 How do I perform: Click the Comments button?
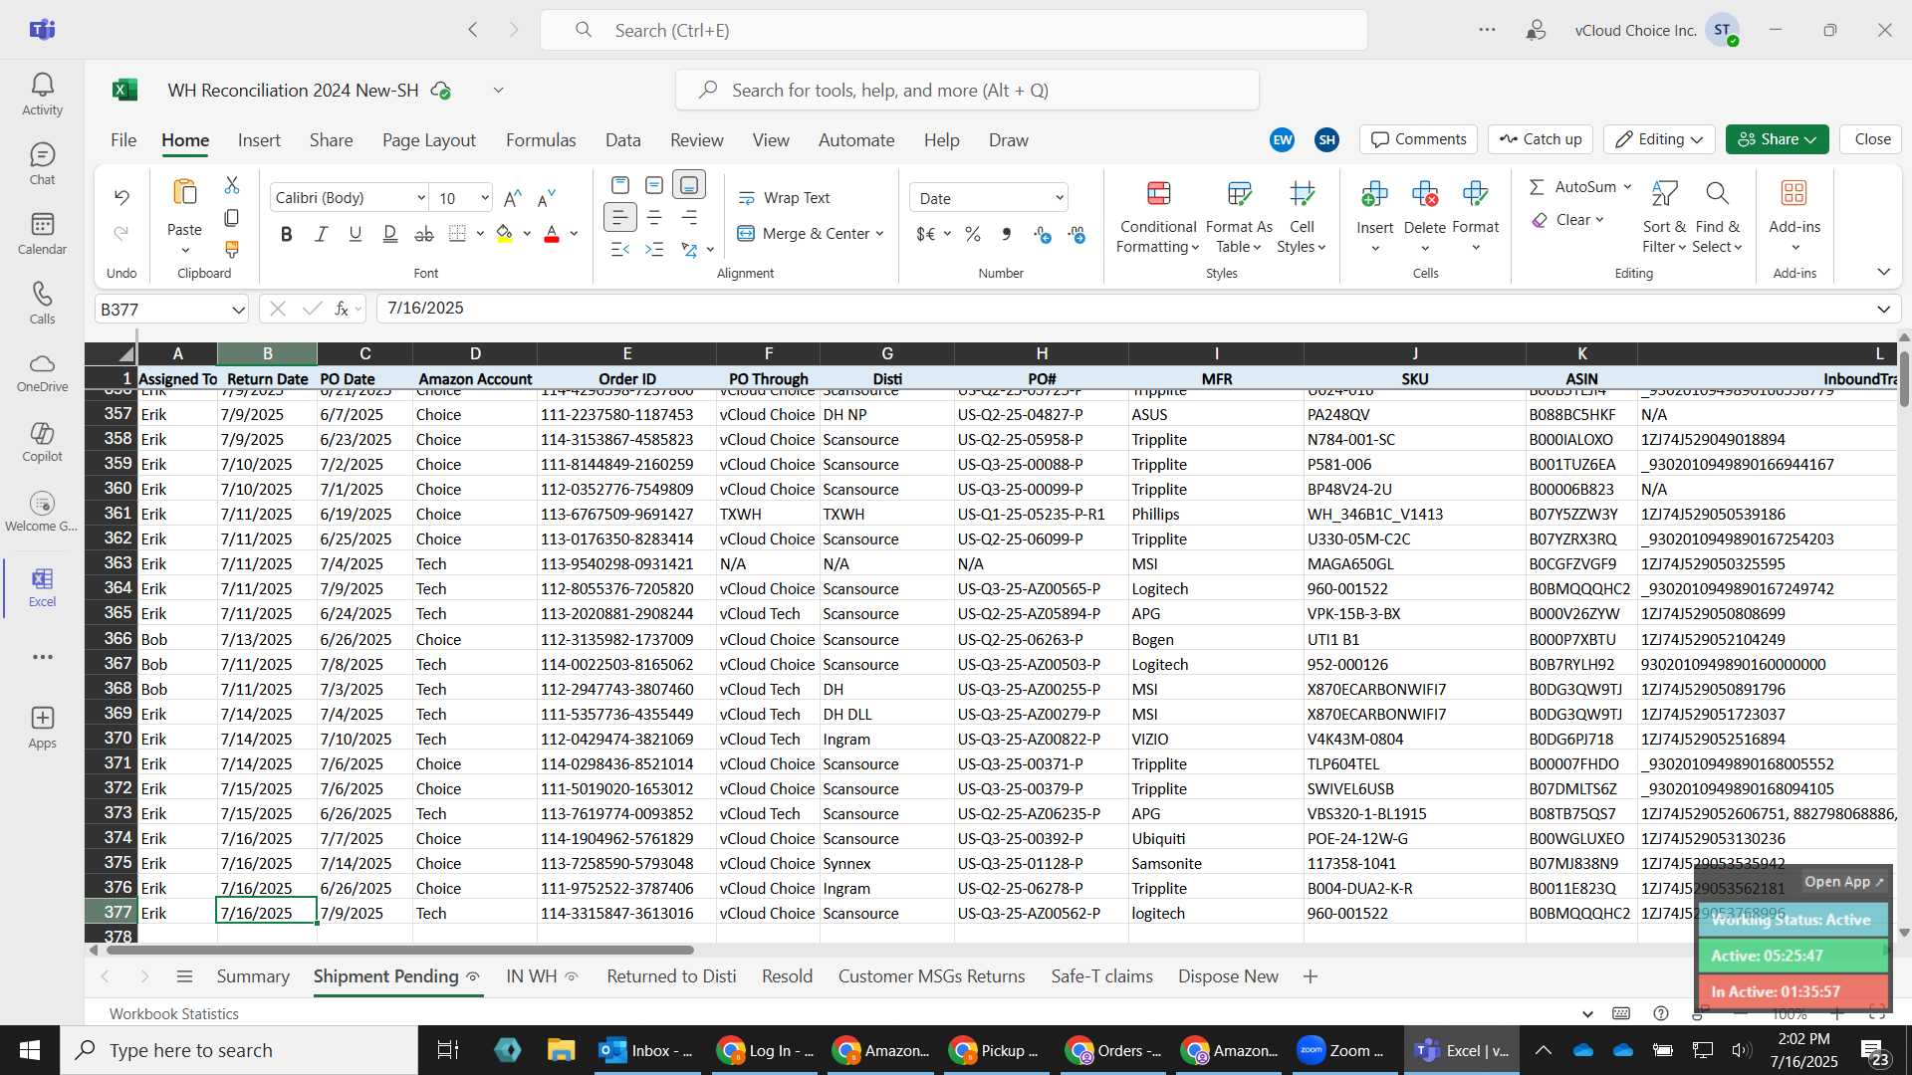(1419, 139)
